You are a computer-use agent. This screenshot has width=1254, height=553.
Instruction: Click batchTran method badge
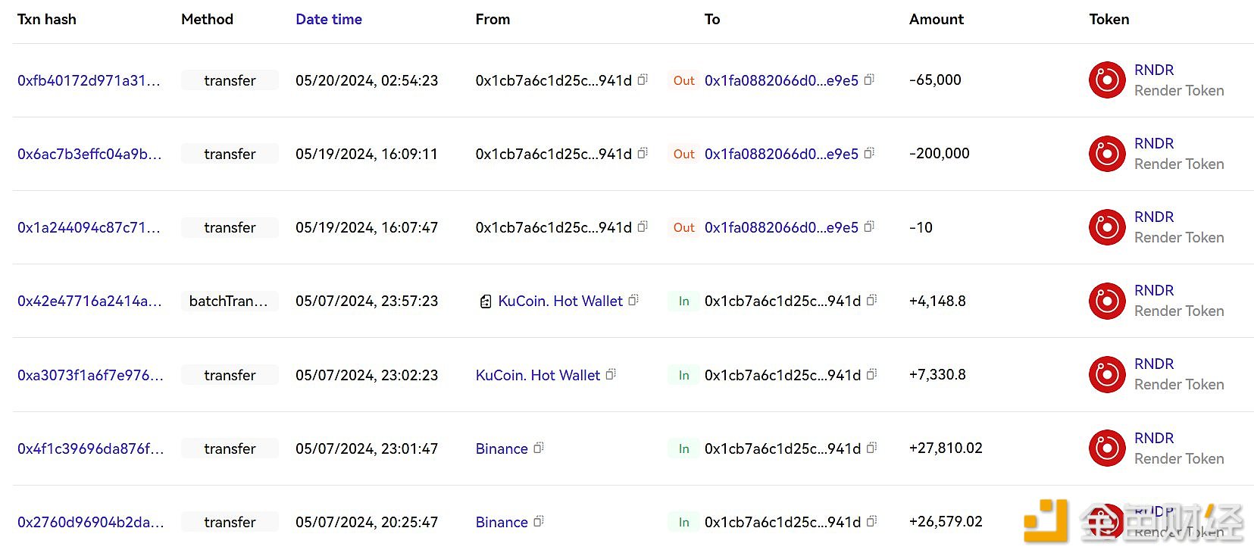point(229,301)
